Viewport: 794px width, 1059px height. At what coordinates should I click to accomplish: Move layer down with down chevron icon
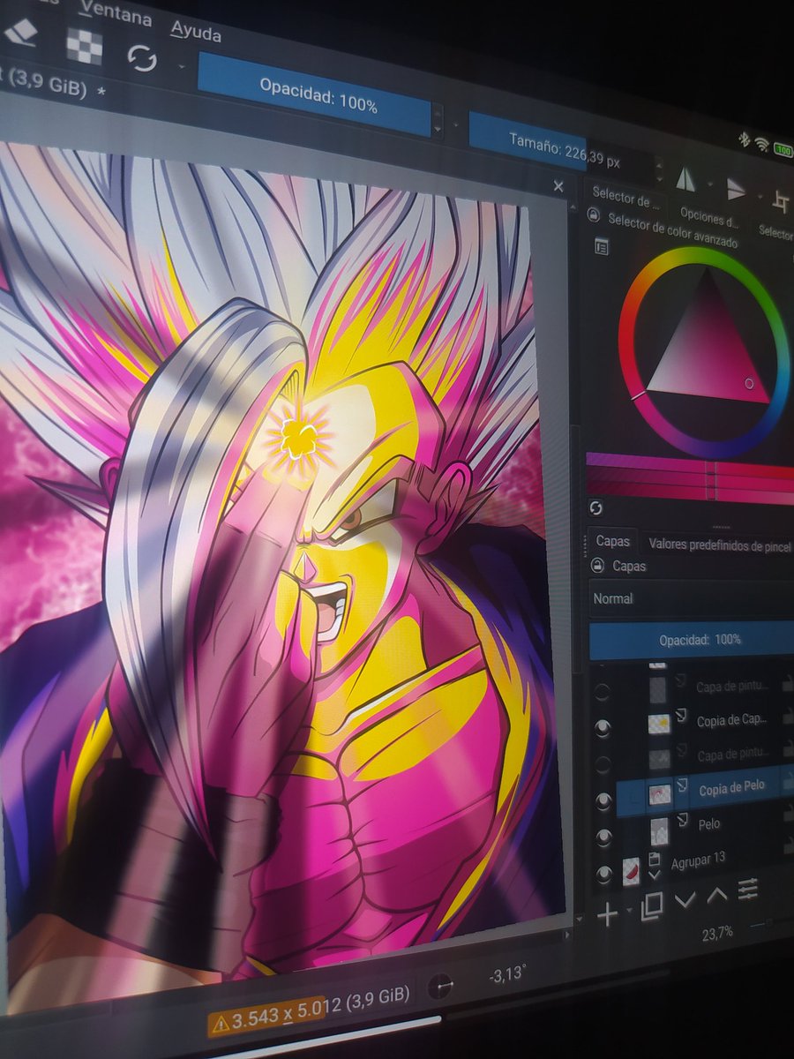point(685,899)
